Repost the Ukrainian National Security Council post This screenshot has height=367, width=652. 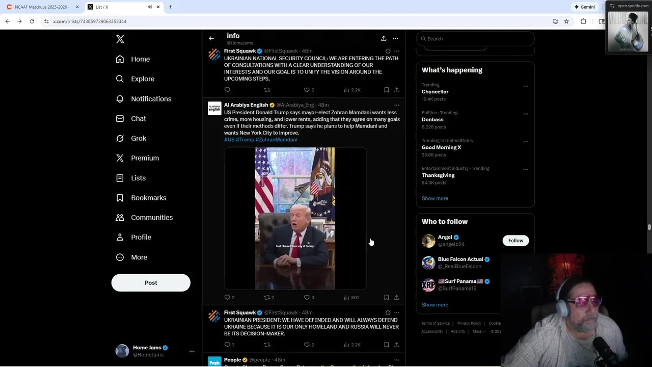[267, 90]
